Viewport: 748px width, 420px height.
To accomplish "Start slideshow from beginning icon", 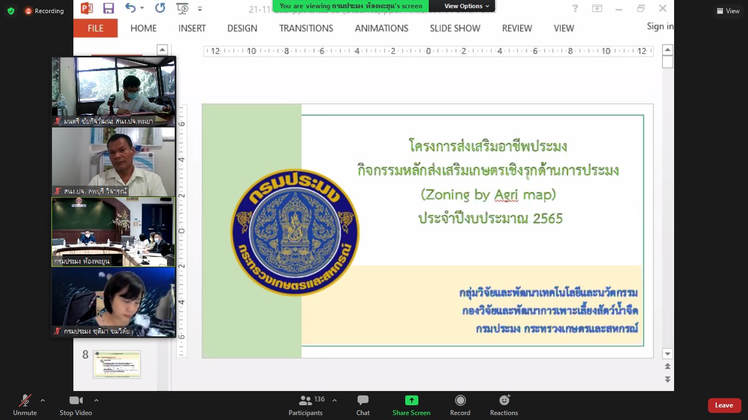I will 182,8.
